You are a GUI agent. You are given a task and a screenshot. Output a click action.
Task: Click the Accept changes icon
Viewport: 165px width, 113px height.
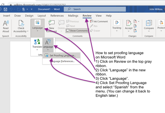click(x=128, y=25)
